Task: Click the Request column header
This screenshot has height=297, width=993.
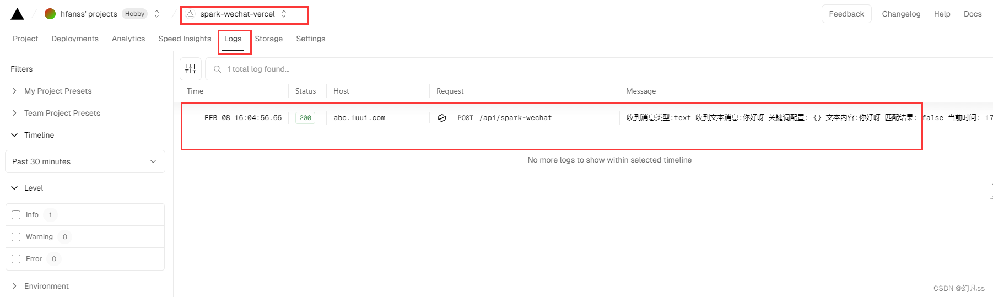Action: (x=450, y=91)
